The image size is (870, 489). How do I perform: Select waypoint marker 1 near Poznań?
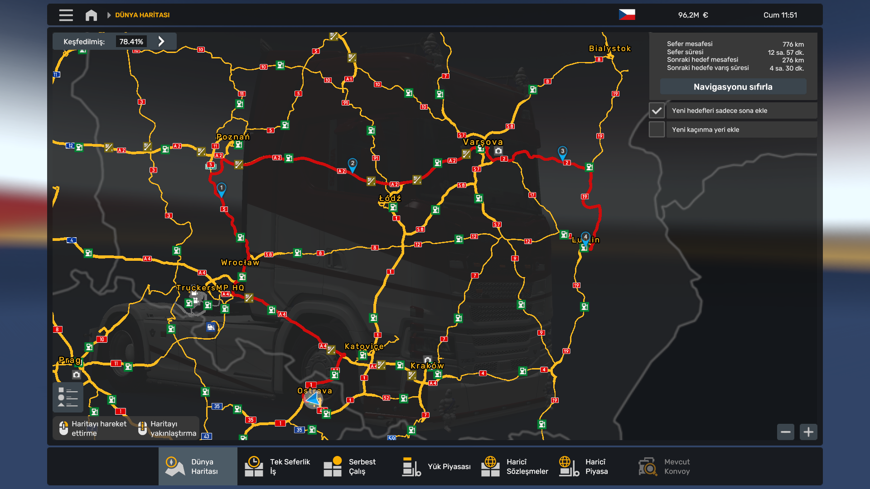click(x=221, y=189)
